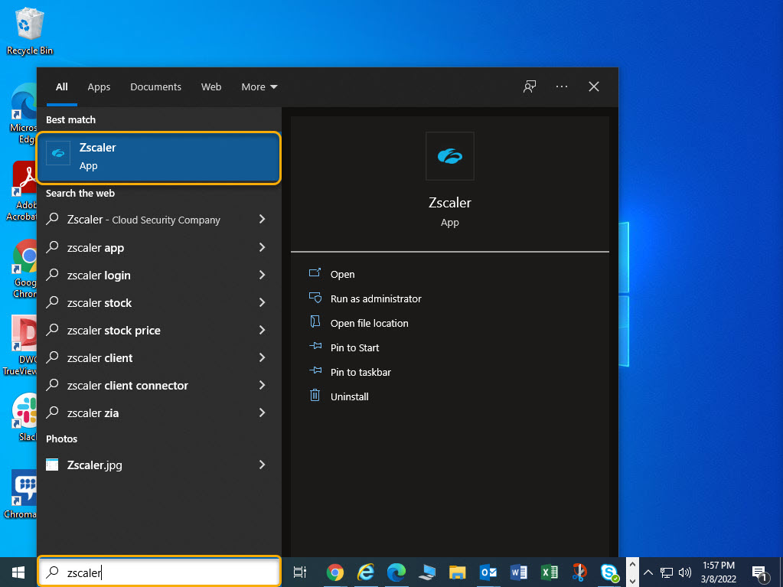Select 'zscaler login' web suggestion
The height and width of the screenshot is (587, 783).
click(x=145, y=275)
